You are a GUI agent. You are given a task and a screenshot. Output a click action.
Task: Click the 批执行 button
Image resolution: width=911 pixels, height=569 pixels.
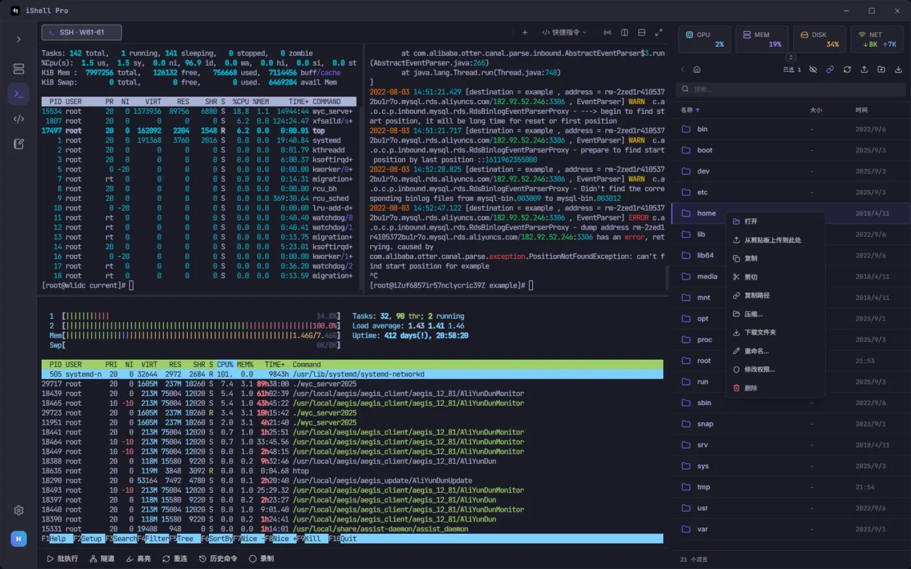point(62,559)
